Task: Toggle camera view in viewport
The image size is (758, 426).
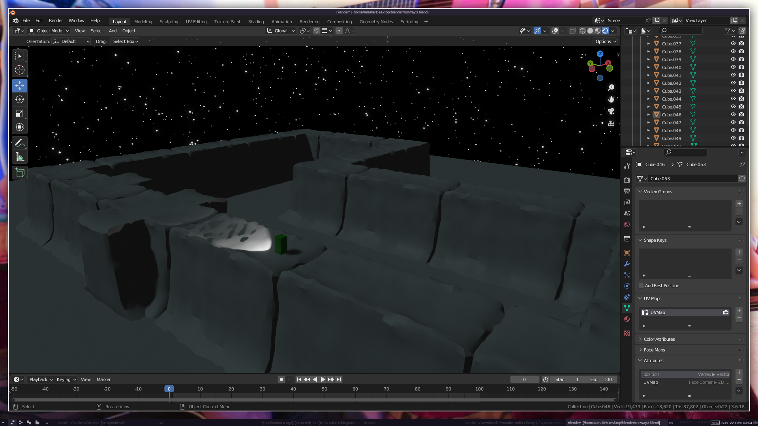Action: (x=611, y=111)
